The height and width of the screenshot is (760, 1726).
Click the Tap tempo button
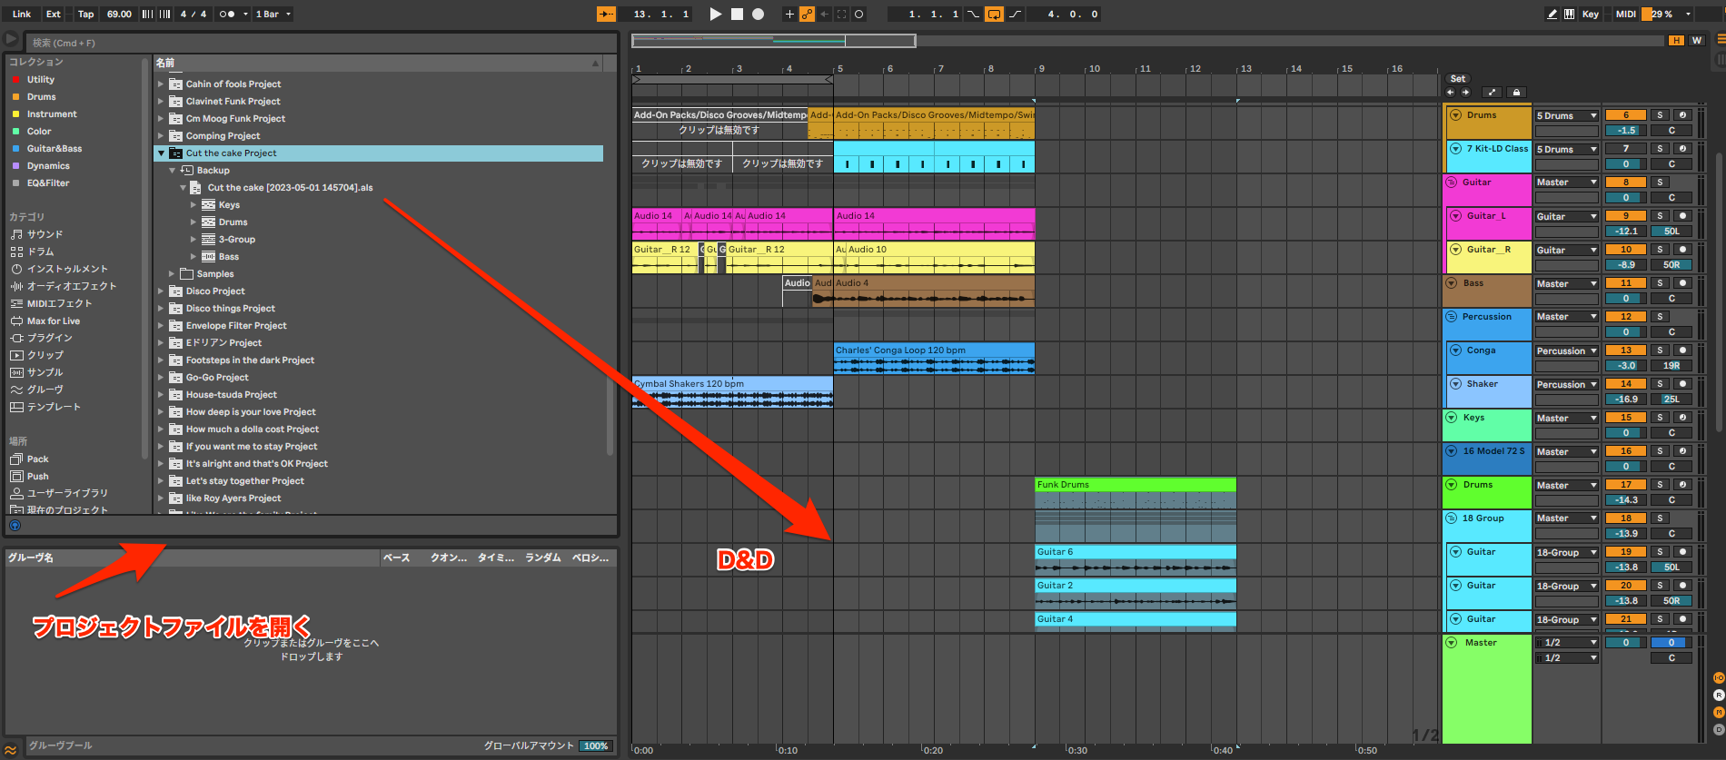pyautogui.click(x=85, y=15)
